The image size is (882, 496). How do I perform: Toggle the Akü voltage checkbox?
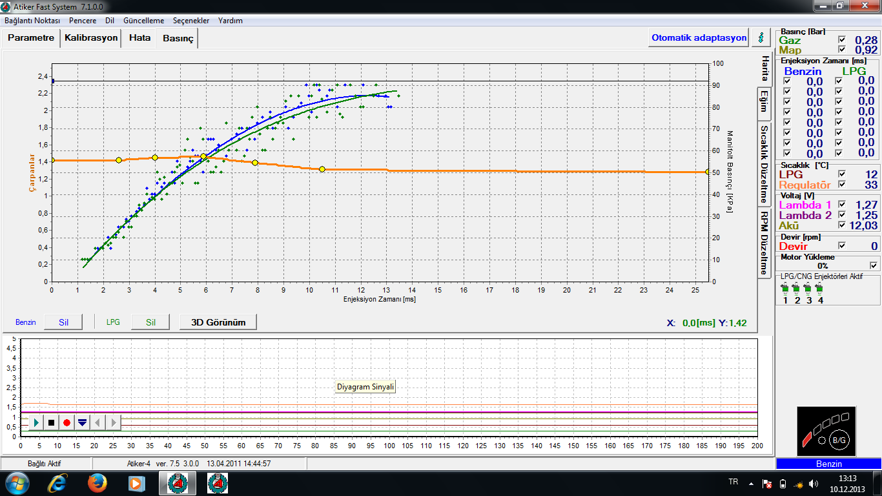coord(841,225)
